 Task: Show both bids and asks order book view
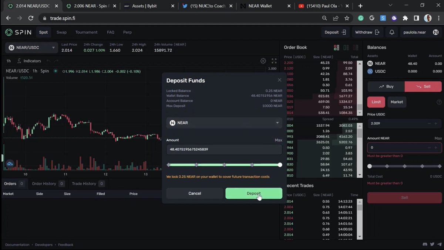coord(336,48)
